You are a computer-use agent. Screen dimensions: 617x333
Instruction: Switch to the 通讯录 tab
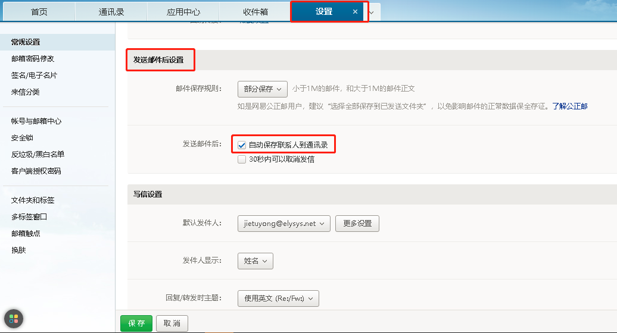point(111,12)
